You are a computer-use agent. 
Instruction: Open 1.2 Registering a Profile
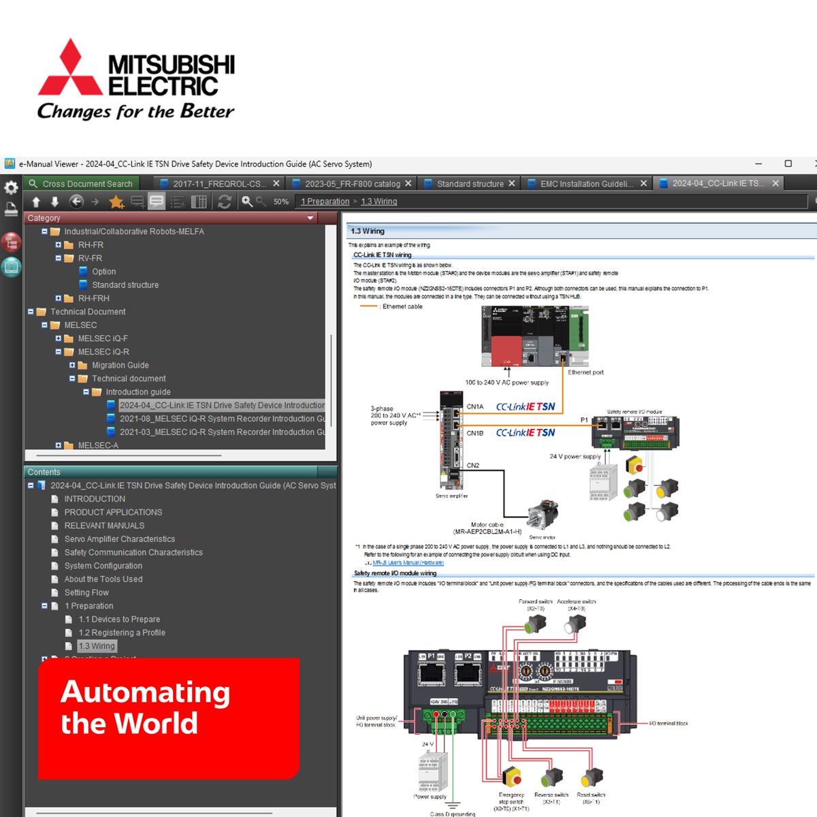point(122,632)
